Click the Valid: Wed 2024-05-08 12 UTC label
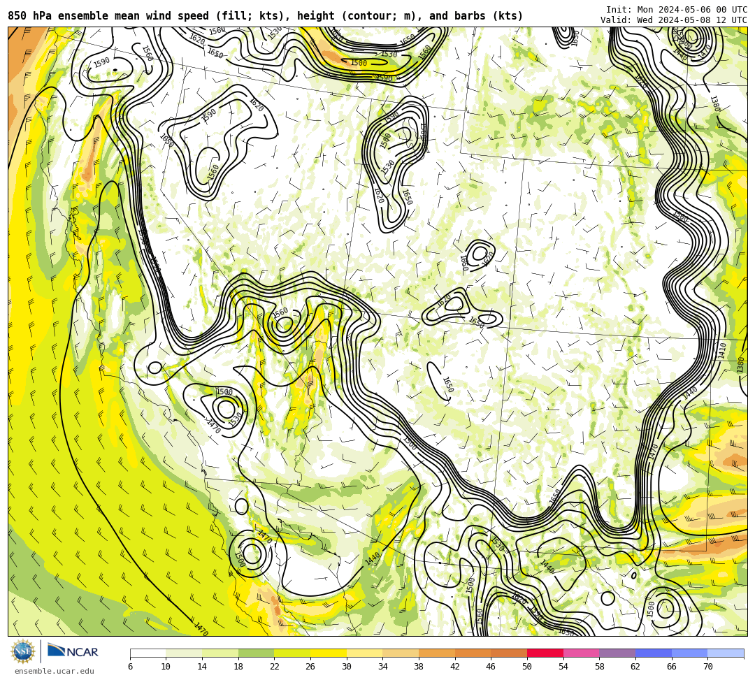 tap(674, 20)
